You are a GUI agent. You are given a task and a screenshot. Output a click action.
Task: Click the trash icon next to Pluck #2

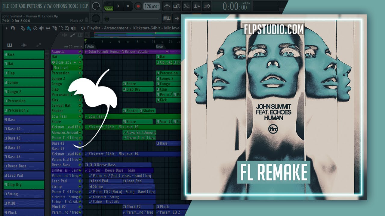pos(87,20)
